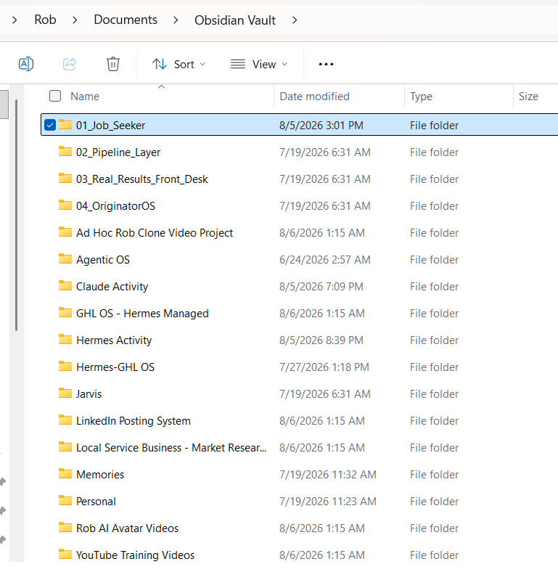This screenshot has width=558, height=580.
Task: Click the Hermes-GHL OS folder icon
Action: [x=65, y=367]
